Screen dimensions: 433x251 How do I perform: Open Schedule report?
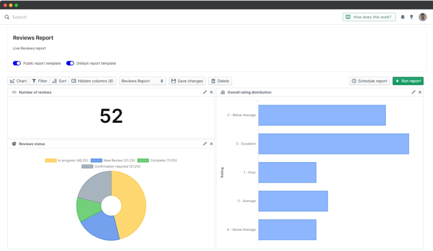pyautogui.click(x=369, y=81)
